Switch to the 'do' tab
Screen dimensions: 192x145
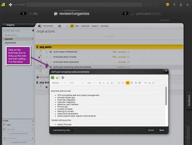pyautogui.click(x=33, y=14)
